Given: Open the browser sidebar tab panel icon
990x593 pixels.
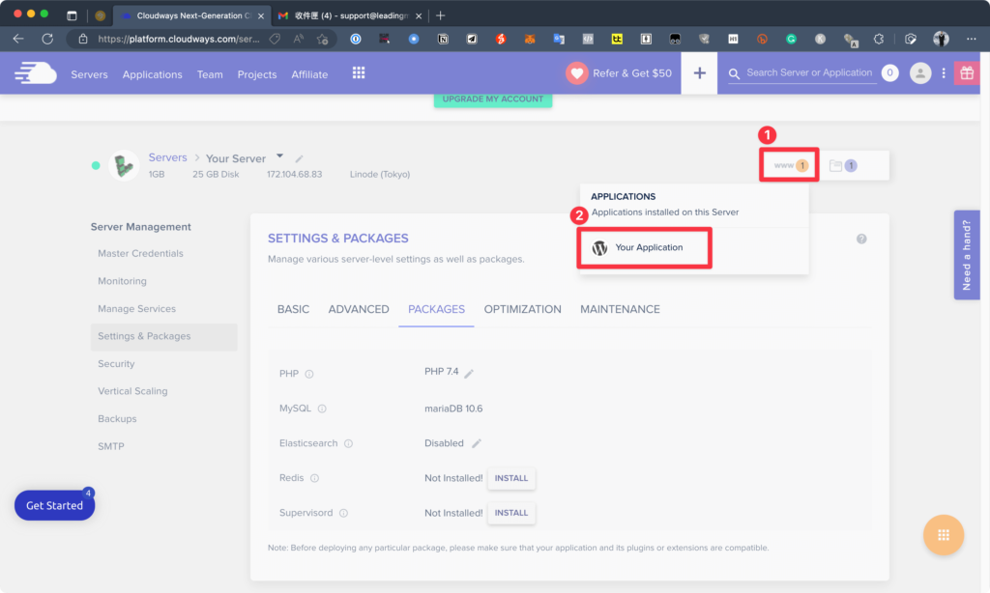Looking at the screenshot, I should coord(72,15).
